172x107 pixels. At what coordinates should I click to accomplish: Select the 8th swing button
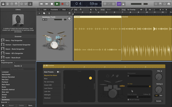pyautogui.click(x=157, y=96)
